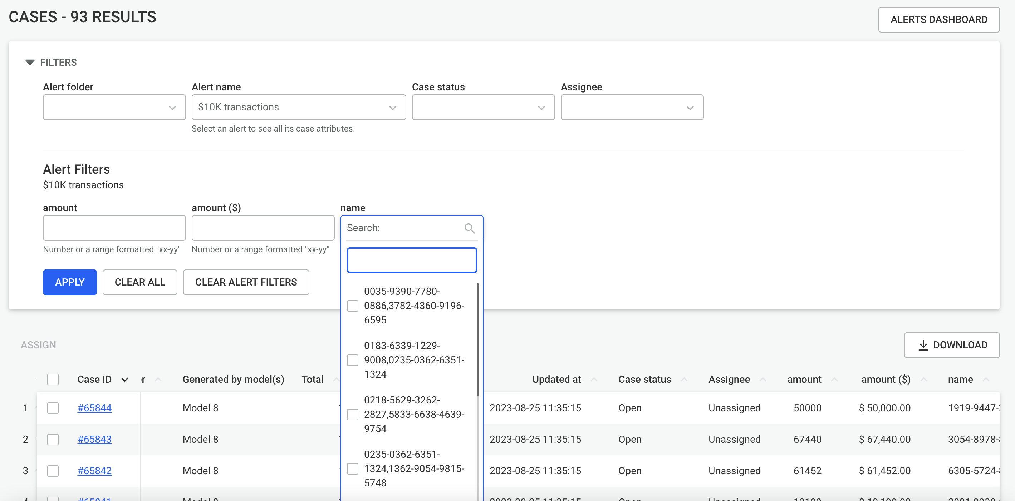Open case link #65843
The height and width of the screenshot is (501, 1015).
point(94,439)
